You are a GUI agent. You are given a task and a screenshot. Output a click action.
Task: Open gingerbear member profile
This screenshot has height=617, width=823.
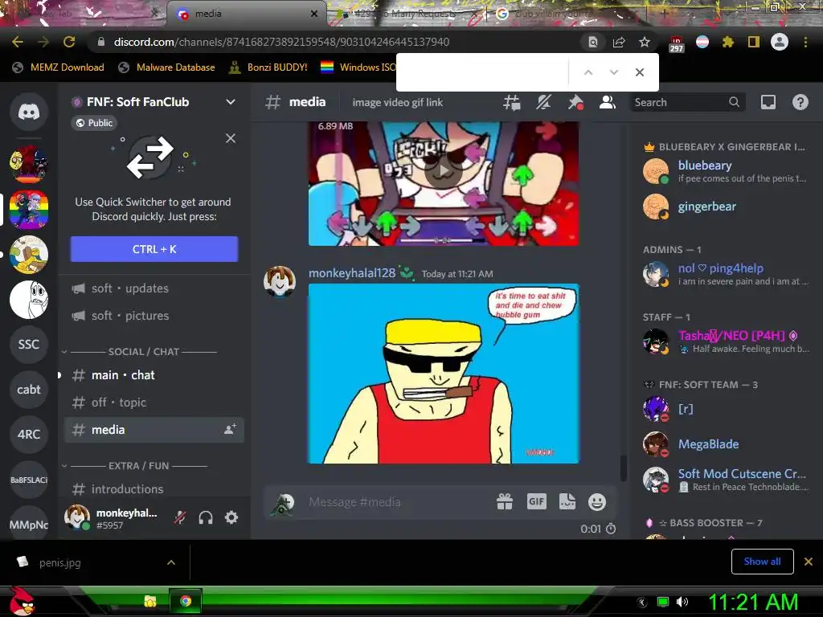(x=726, y=206)
